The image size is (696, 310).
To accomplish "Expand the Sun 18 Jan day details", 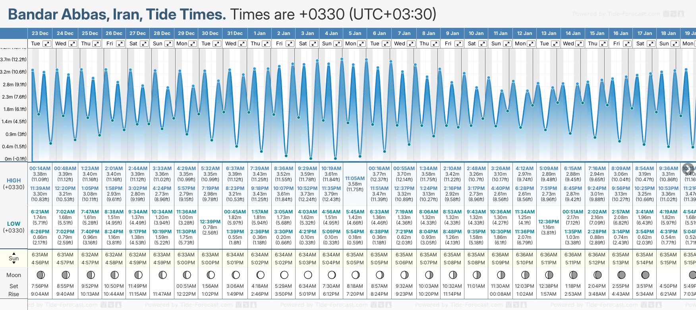I will click(675, 44).
